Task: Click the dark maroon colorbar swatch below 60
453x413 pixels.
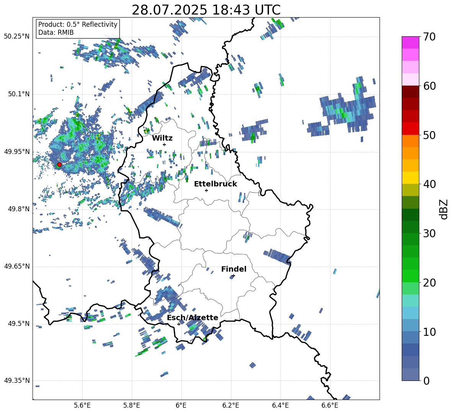Action: point(411,92)
